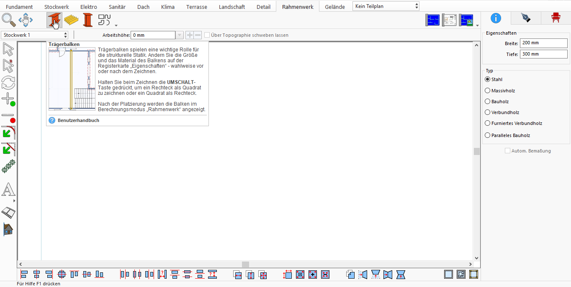Click the green chain tool icon
Image resolution: width=571 pixels, height=287 pixels.
[x=8, y=166]
